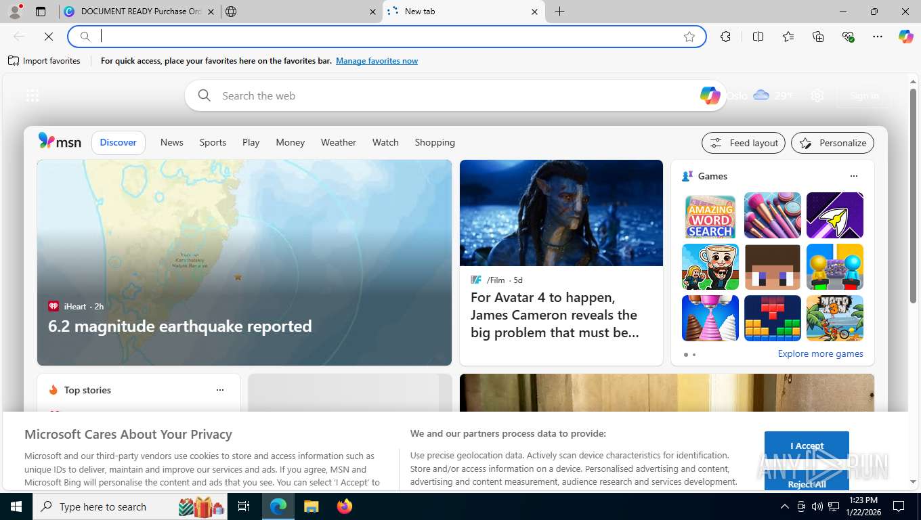Open Copilot sidebar icon
Image resolution: width=921 pixels, height=520 pixels.
pos(906,37)
